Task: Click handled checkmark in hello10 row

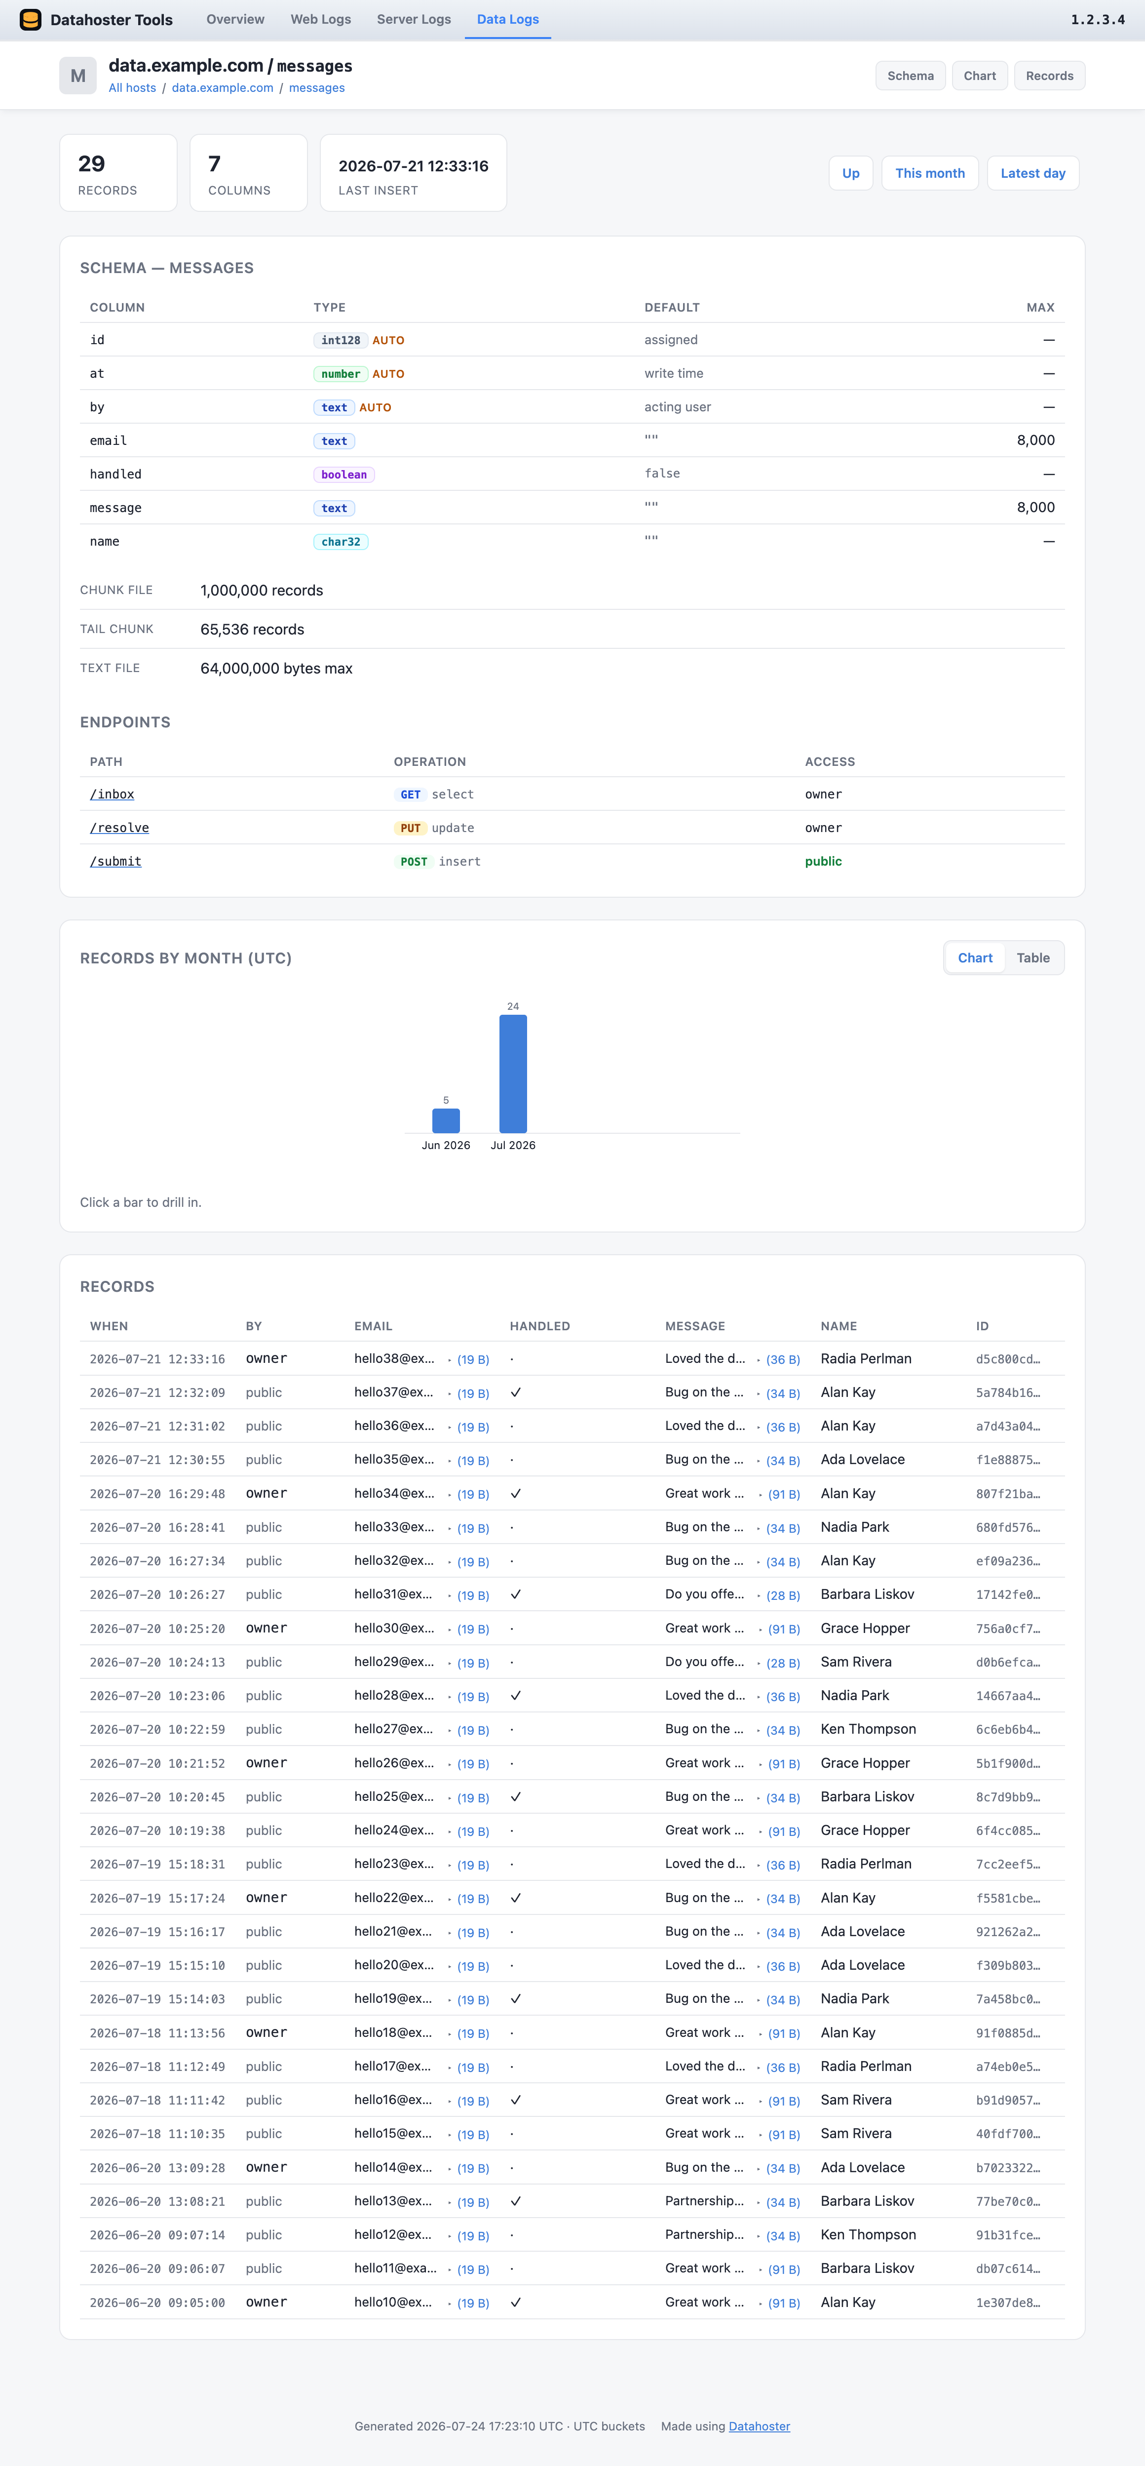Action: [x=516, y=2302]
